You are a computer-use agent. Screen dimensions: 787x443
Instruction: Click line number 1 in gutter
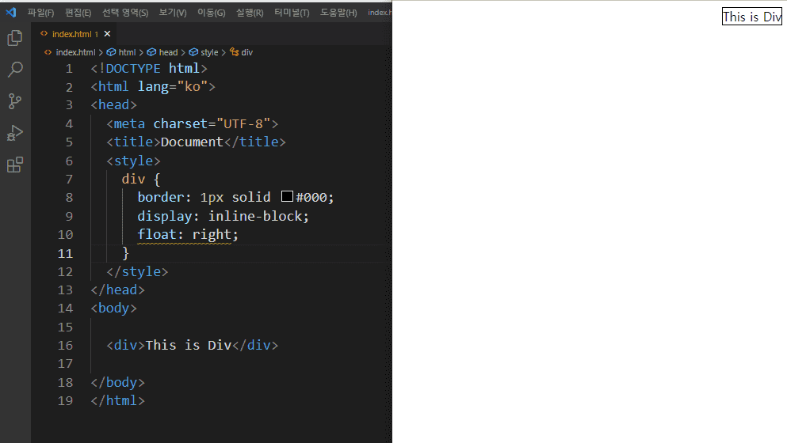pyautogui.click(x=69, y=69)
